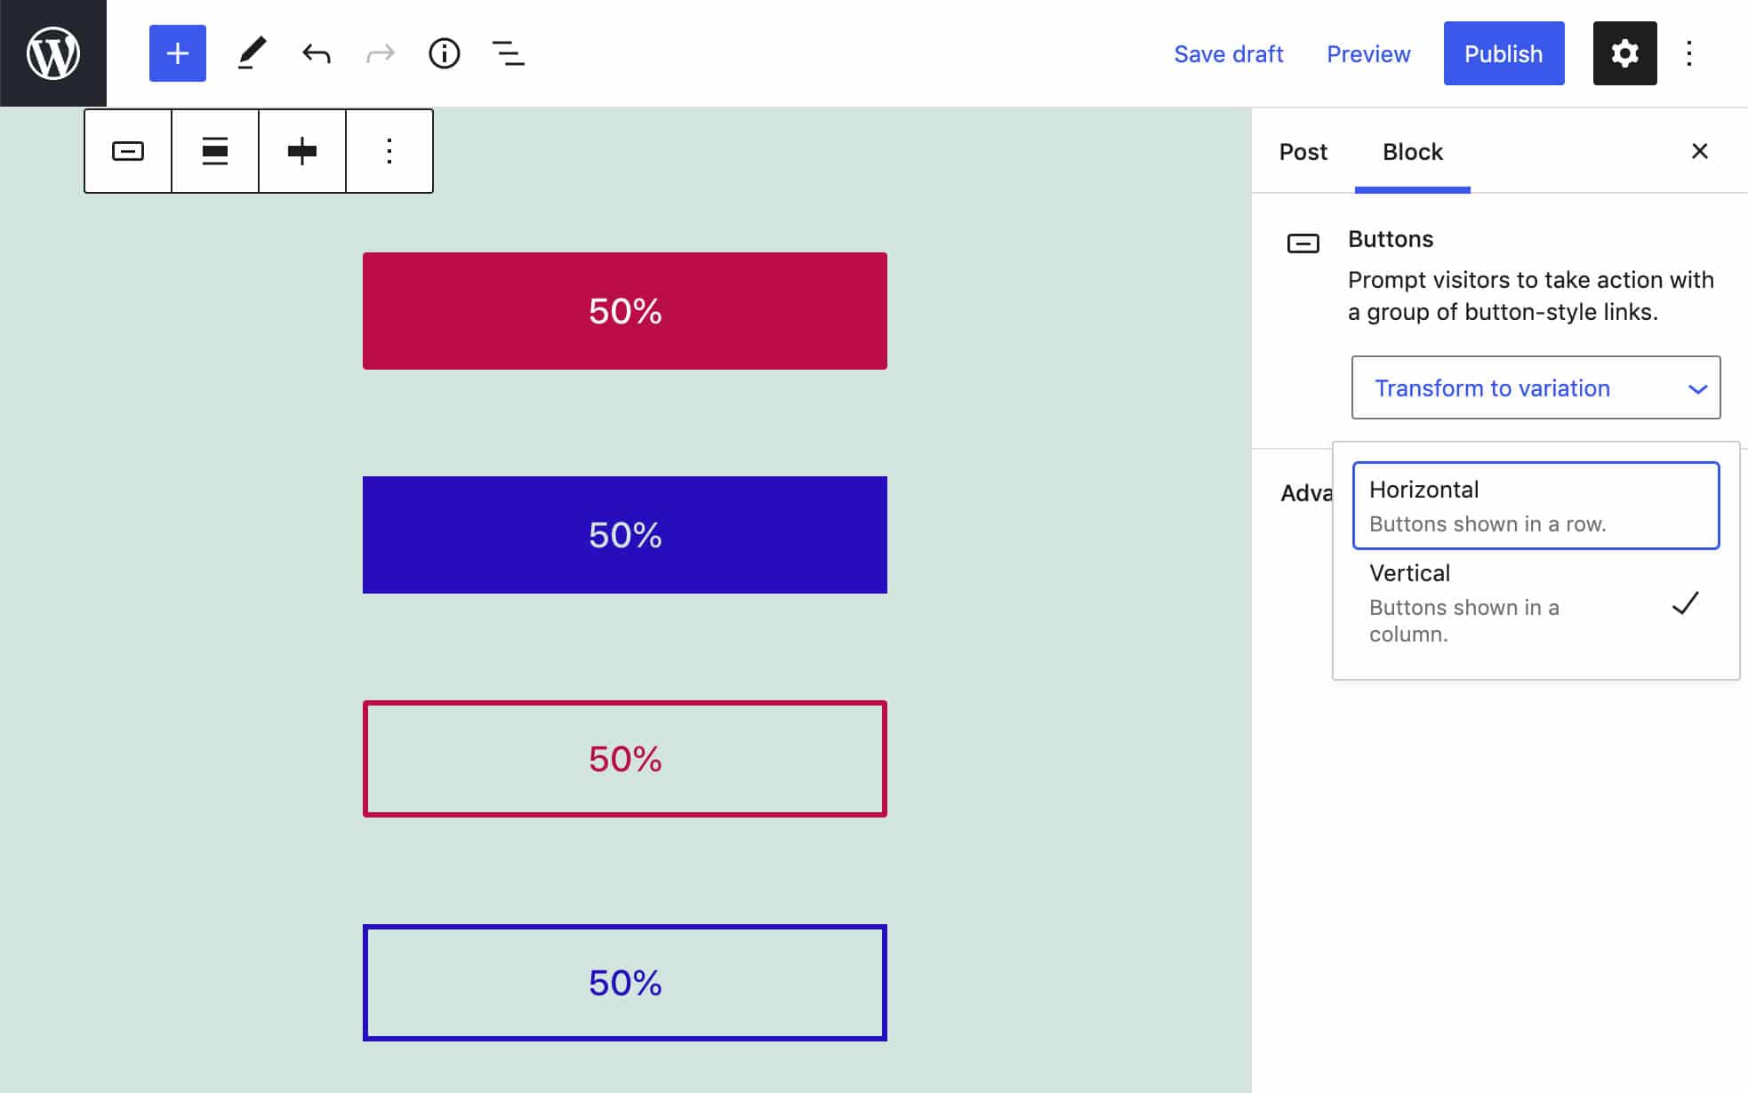Choose the Horizontal variation option
The width and height of the screenshot is (1748, 1093).
[x=1536, y=505]
